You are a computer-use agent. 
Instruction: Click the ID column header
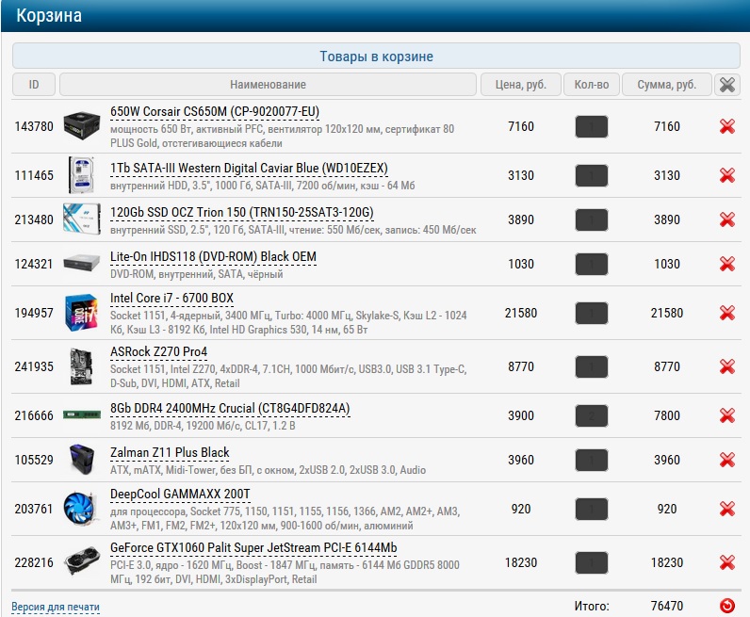[x=34, y=85]
